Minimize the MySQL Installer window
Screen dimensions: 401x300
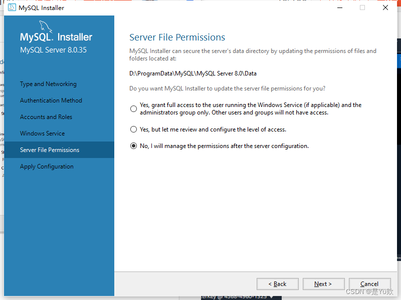coord(340,7)
